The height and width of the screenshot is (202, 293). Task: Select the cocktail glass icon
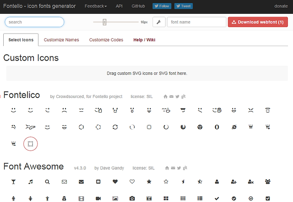pyautogui.click(x=13, y=182)
